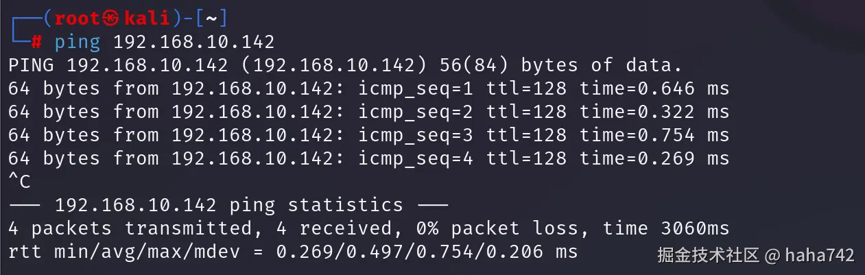Viewport: 865px width, 275px height.
Task: Click the red hash prompt symbol
Action: tap(36, 43)
